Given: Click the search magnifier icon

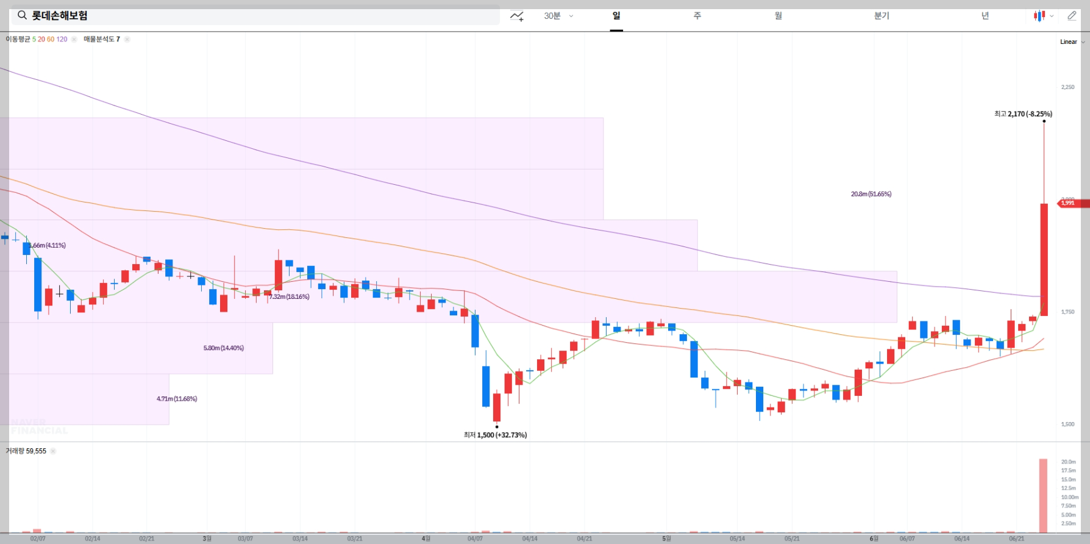Looking at the screenshot, I should click(22, 15).
